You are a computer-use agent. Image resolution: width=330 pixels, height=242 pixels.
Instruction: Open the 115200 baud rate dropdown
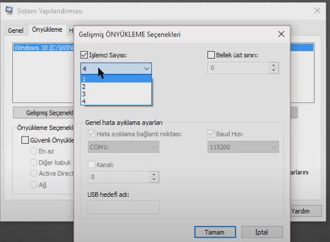(243, 147)
